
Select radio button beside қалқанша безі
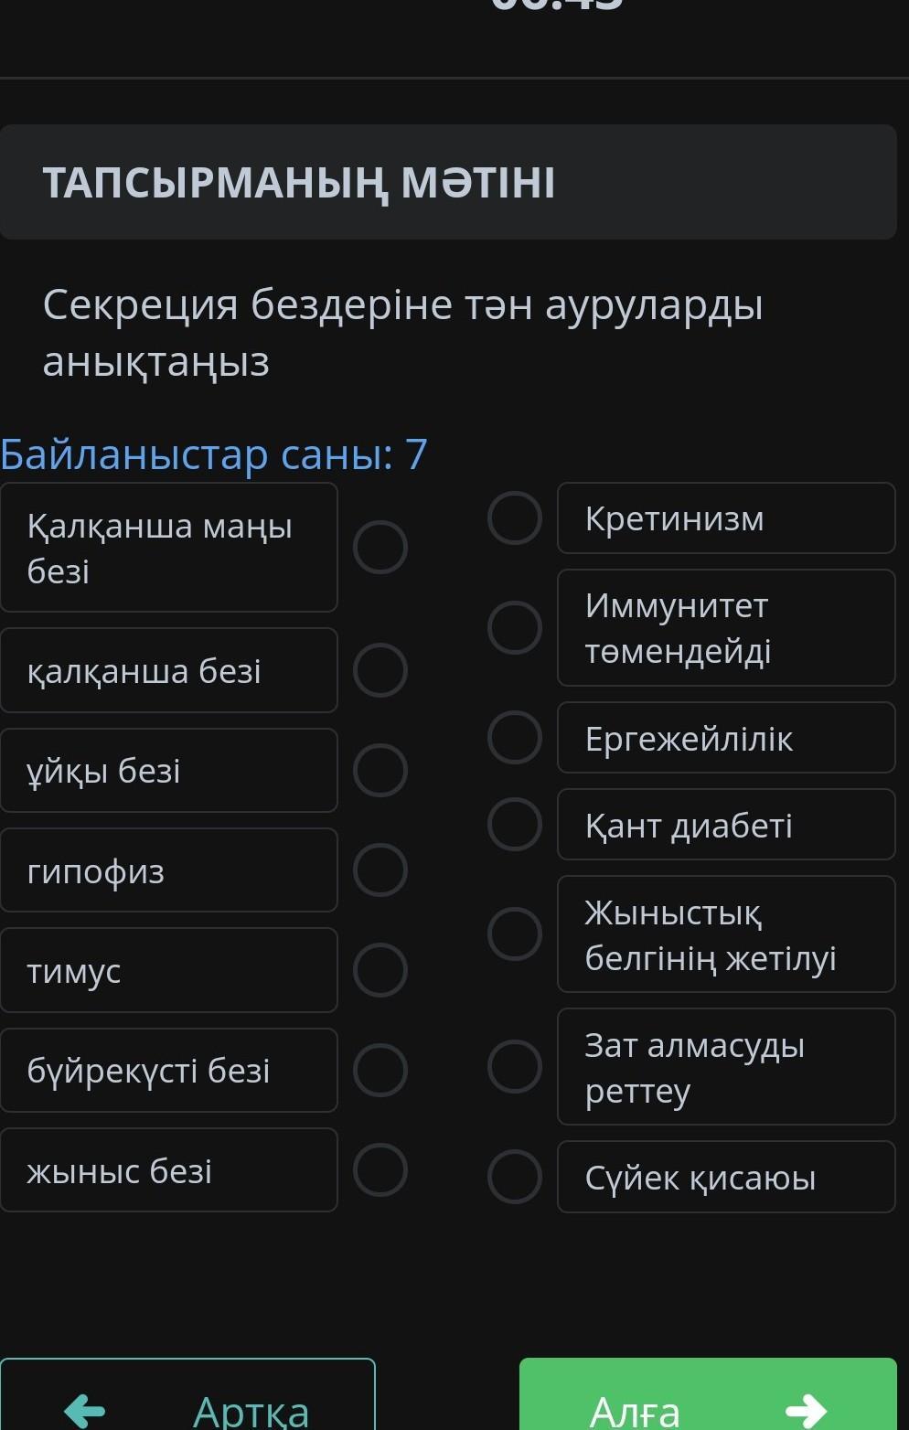380,670
